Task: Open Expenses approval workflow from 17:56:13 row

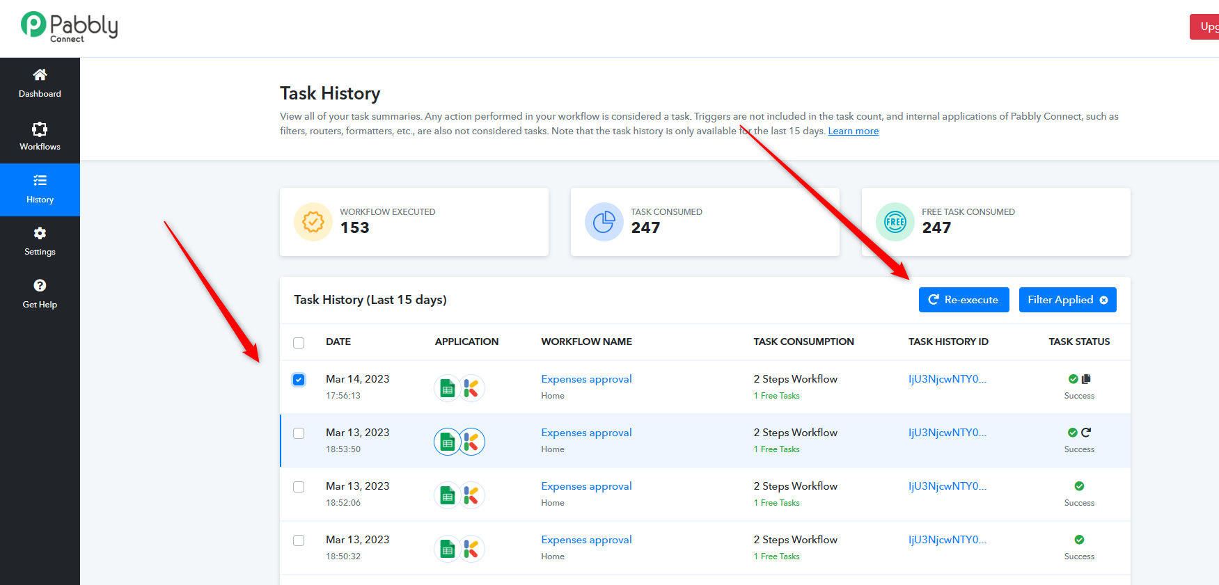Action: pos(586,379)
